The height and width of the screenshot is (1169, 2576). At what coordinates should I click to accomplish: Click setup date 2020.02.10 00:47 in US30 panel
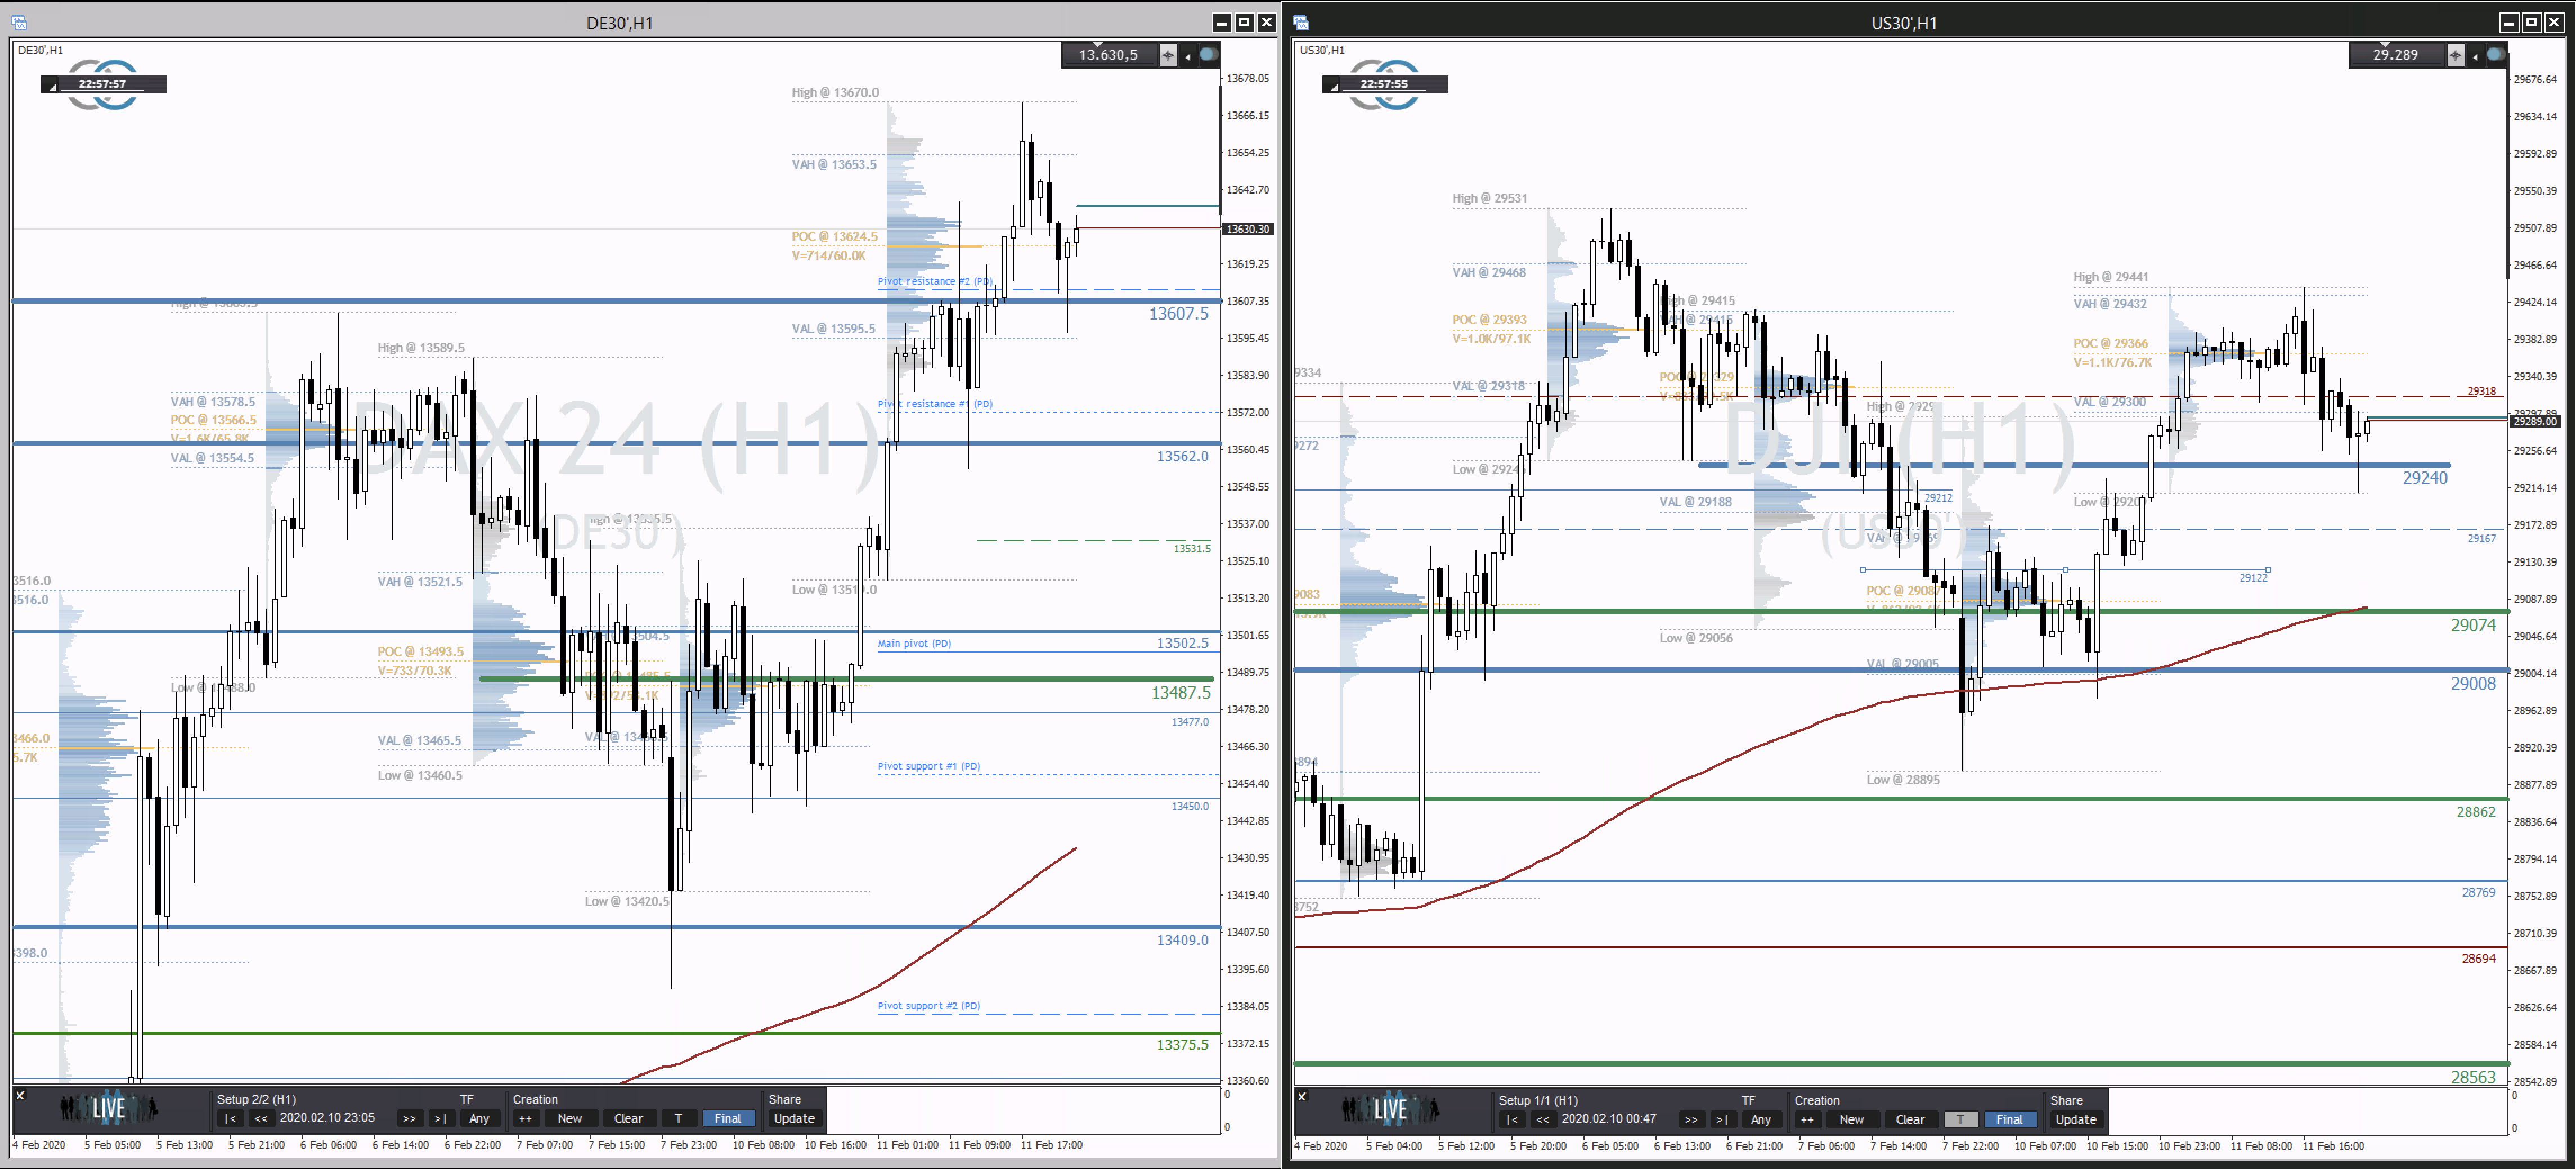point(1609,1119)
